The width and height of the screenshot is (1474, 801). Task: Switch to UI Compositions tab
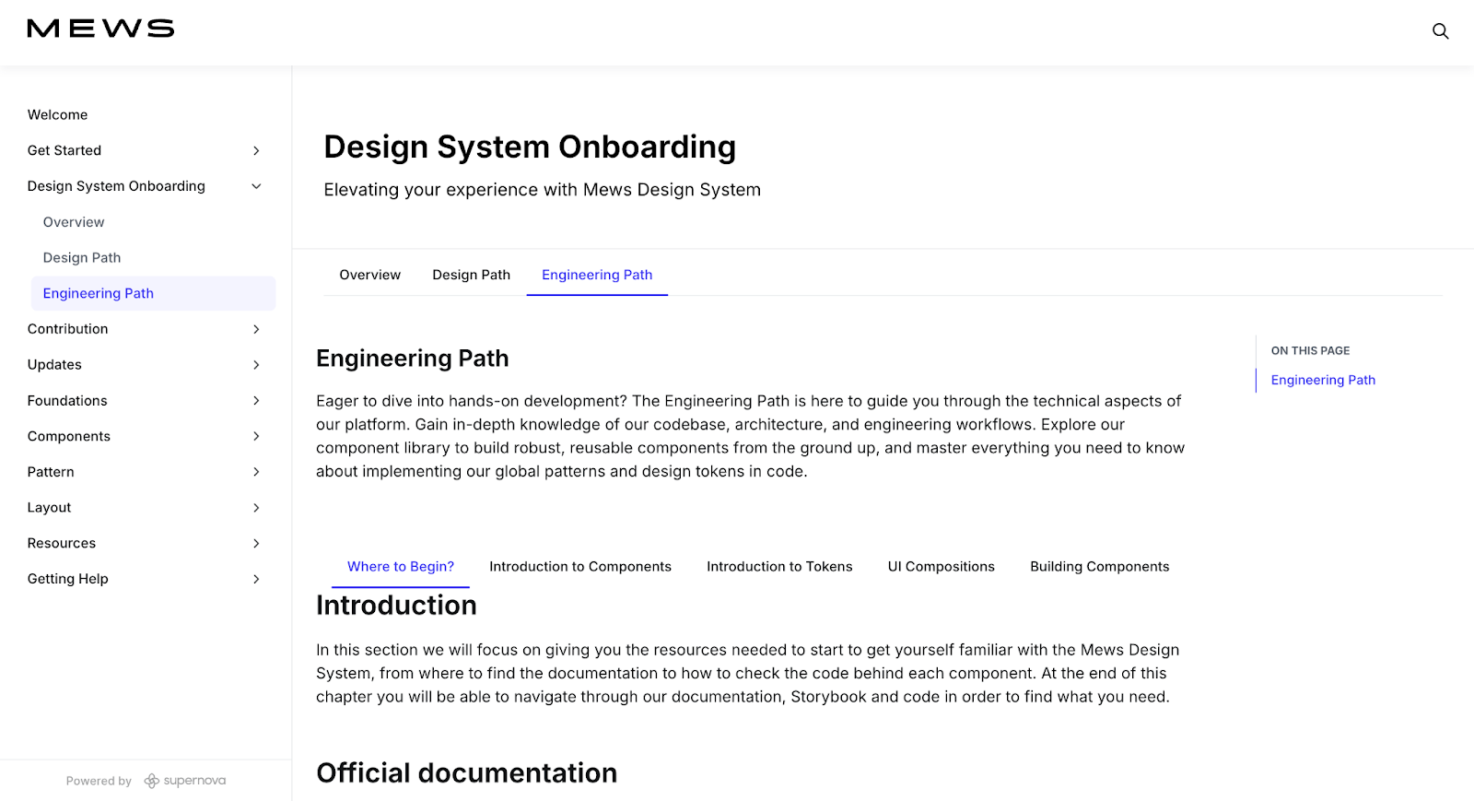point(942,567)
